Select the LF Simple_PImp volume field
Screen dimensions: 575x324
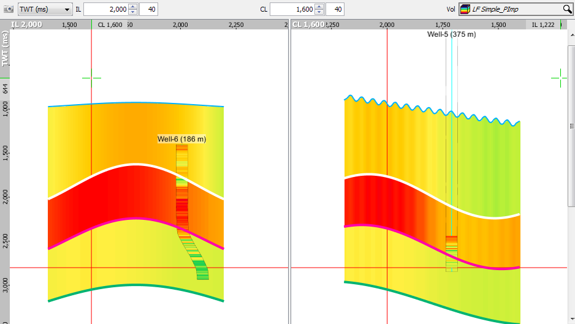point(516,9)
